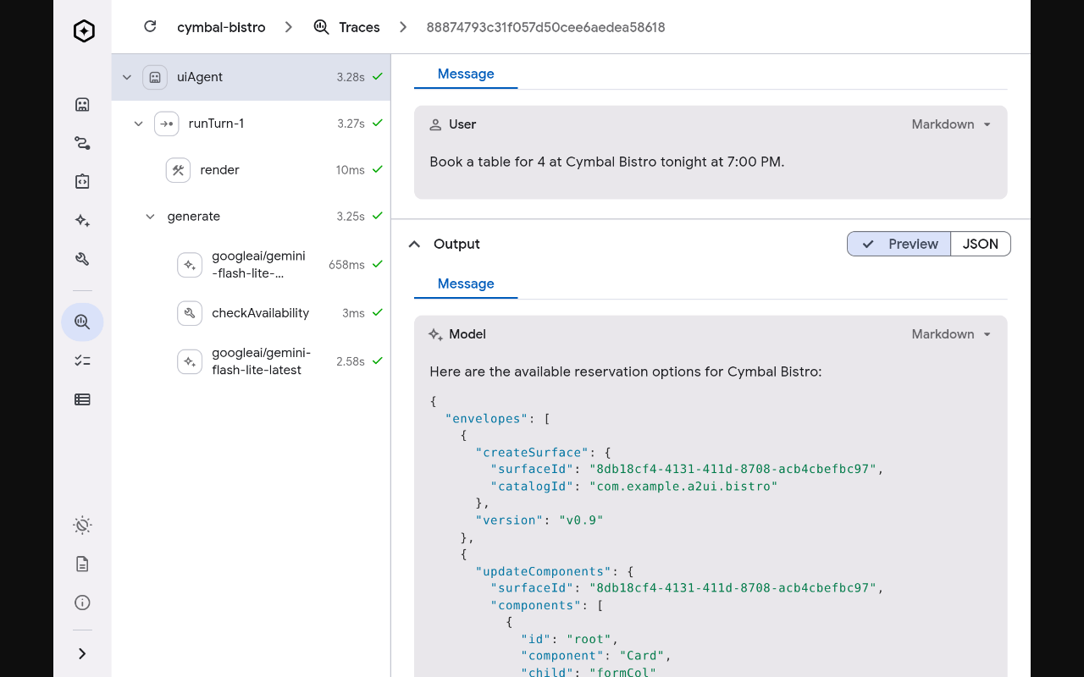This screenshot has height=677, width=1084.
Task: Select the highlighted trace search sidebar icon
Action: (82, 322)
